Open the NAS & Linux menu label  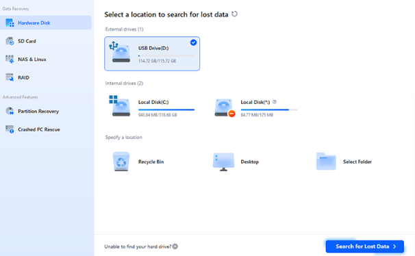coord(32,60)
